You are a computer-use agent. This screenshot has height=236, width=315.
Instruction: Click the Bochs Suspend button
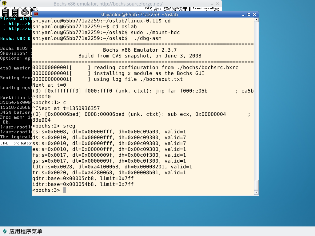pos(206,8)
